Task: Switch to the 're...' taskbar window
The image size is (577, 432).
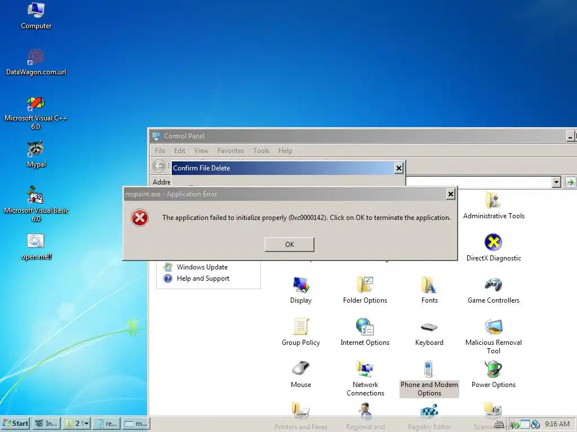Action: click(106, 424)
